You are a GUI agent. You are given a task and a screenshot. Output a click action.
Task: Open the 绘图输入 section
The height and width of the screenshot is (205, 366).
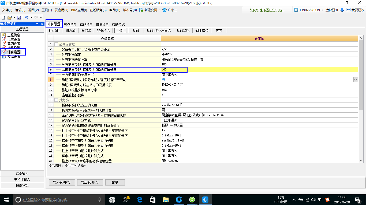pyautogui.click(x=22, y=174)
